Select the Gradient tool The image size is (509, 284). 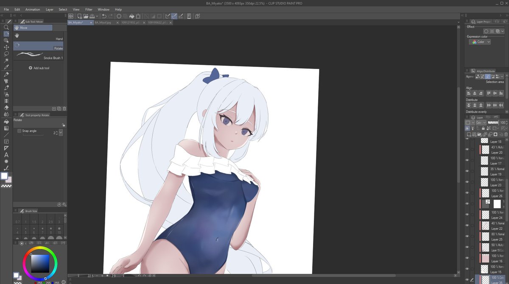click(x=6, y=128)
